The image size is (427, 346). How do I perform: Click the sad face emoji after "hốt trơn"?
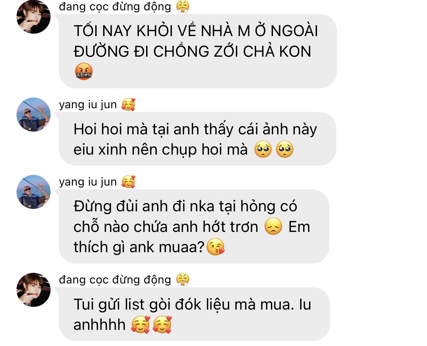(x=273, y=227)
